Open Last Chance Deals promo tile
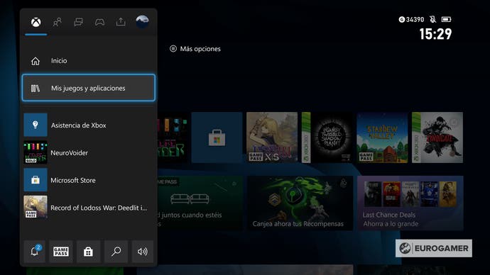490x275 pixels. [x=410, y=203]
